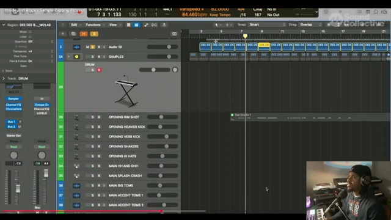Viewport: 391px width, 220px height.
Task: Click the OPENING HEAVIER KICK track icon
Action: click(76, 127)
